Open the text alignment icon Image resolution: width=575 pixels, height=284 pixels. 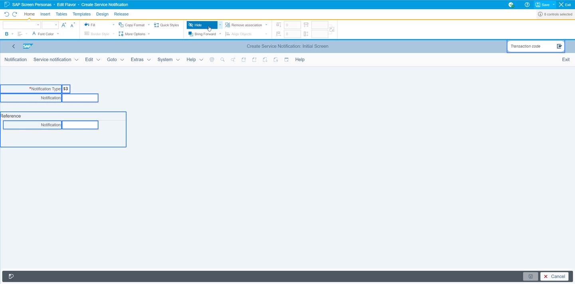[x=20, y=34]
